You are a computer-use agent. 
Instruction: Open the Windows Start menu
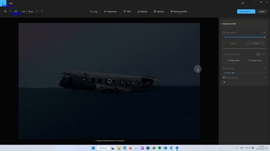(x=93, y=148)
